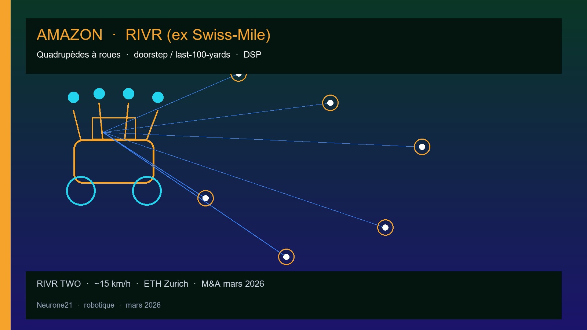
Task: Select the "RIVR TWO" text
Action: [x=59, y=284]
